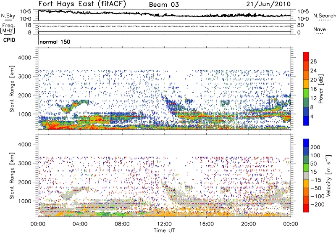Click the 'CPID' label
Screen dimensions: 336x233
point(9,40)
